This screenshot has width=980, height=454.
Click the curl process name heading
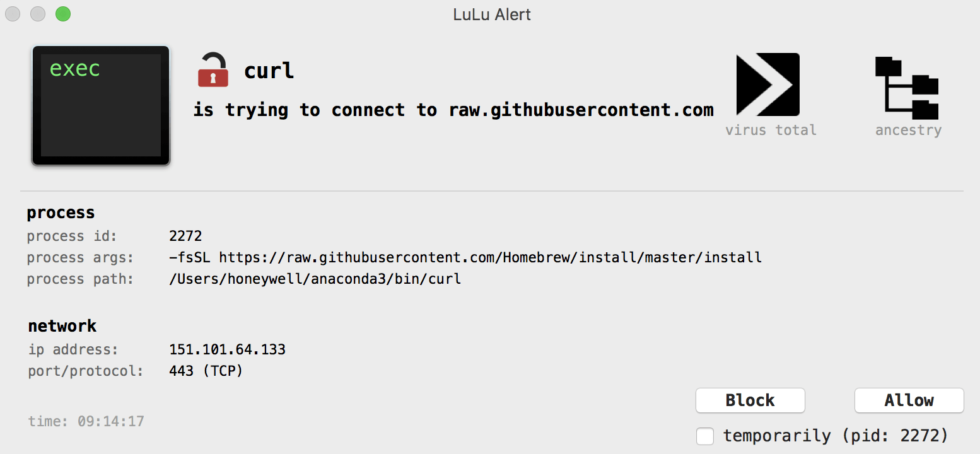(x=269, y=71)
